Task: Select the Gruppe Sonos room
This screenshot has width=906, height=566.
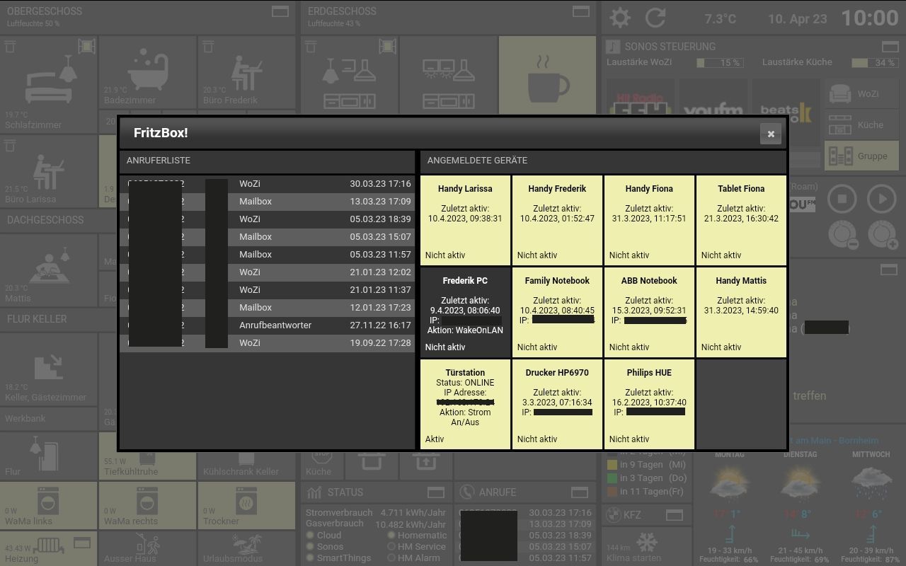Action: [861, 156]
